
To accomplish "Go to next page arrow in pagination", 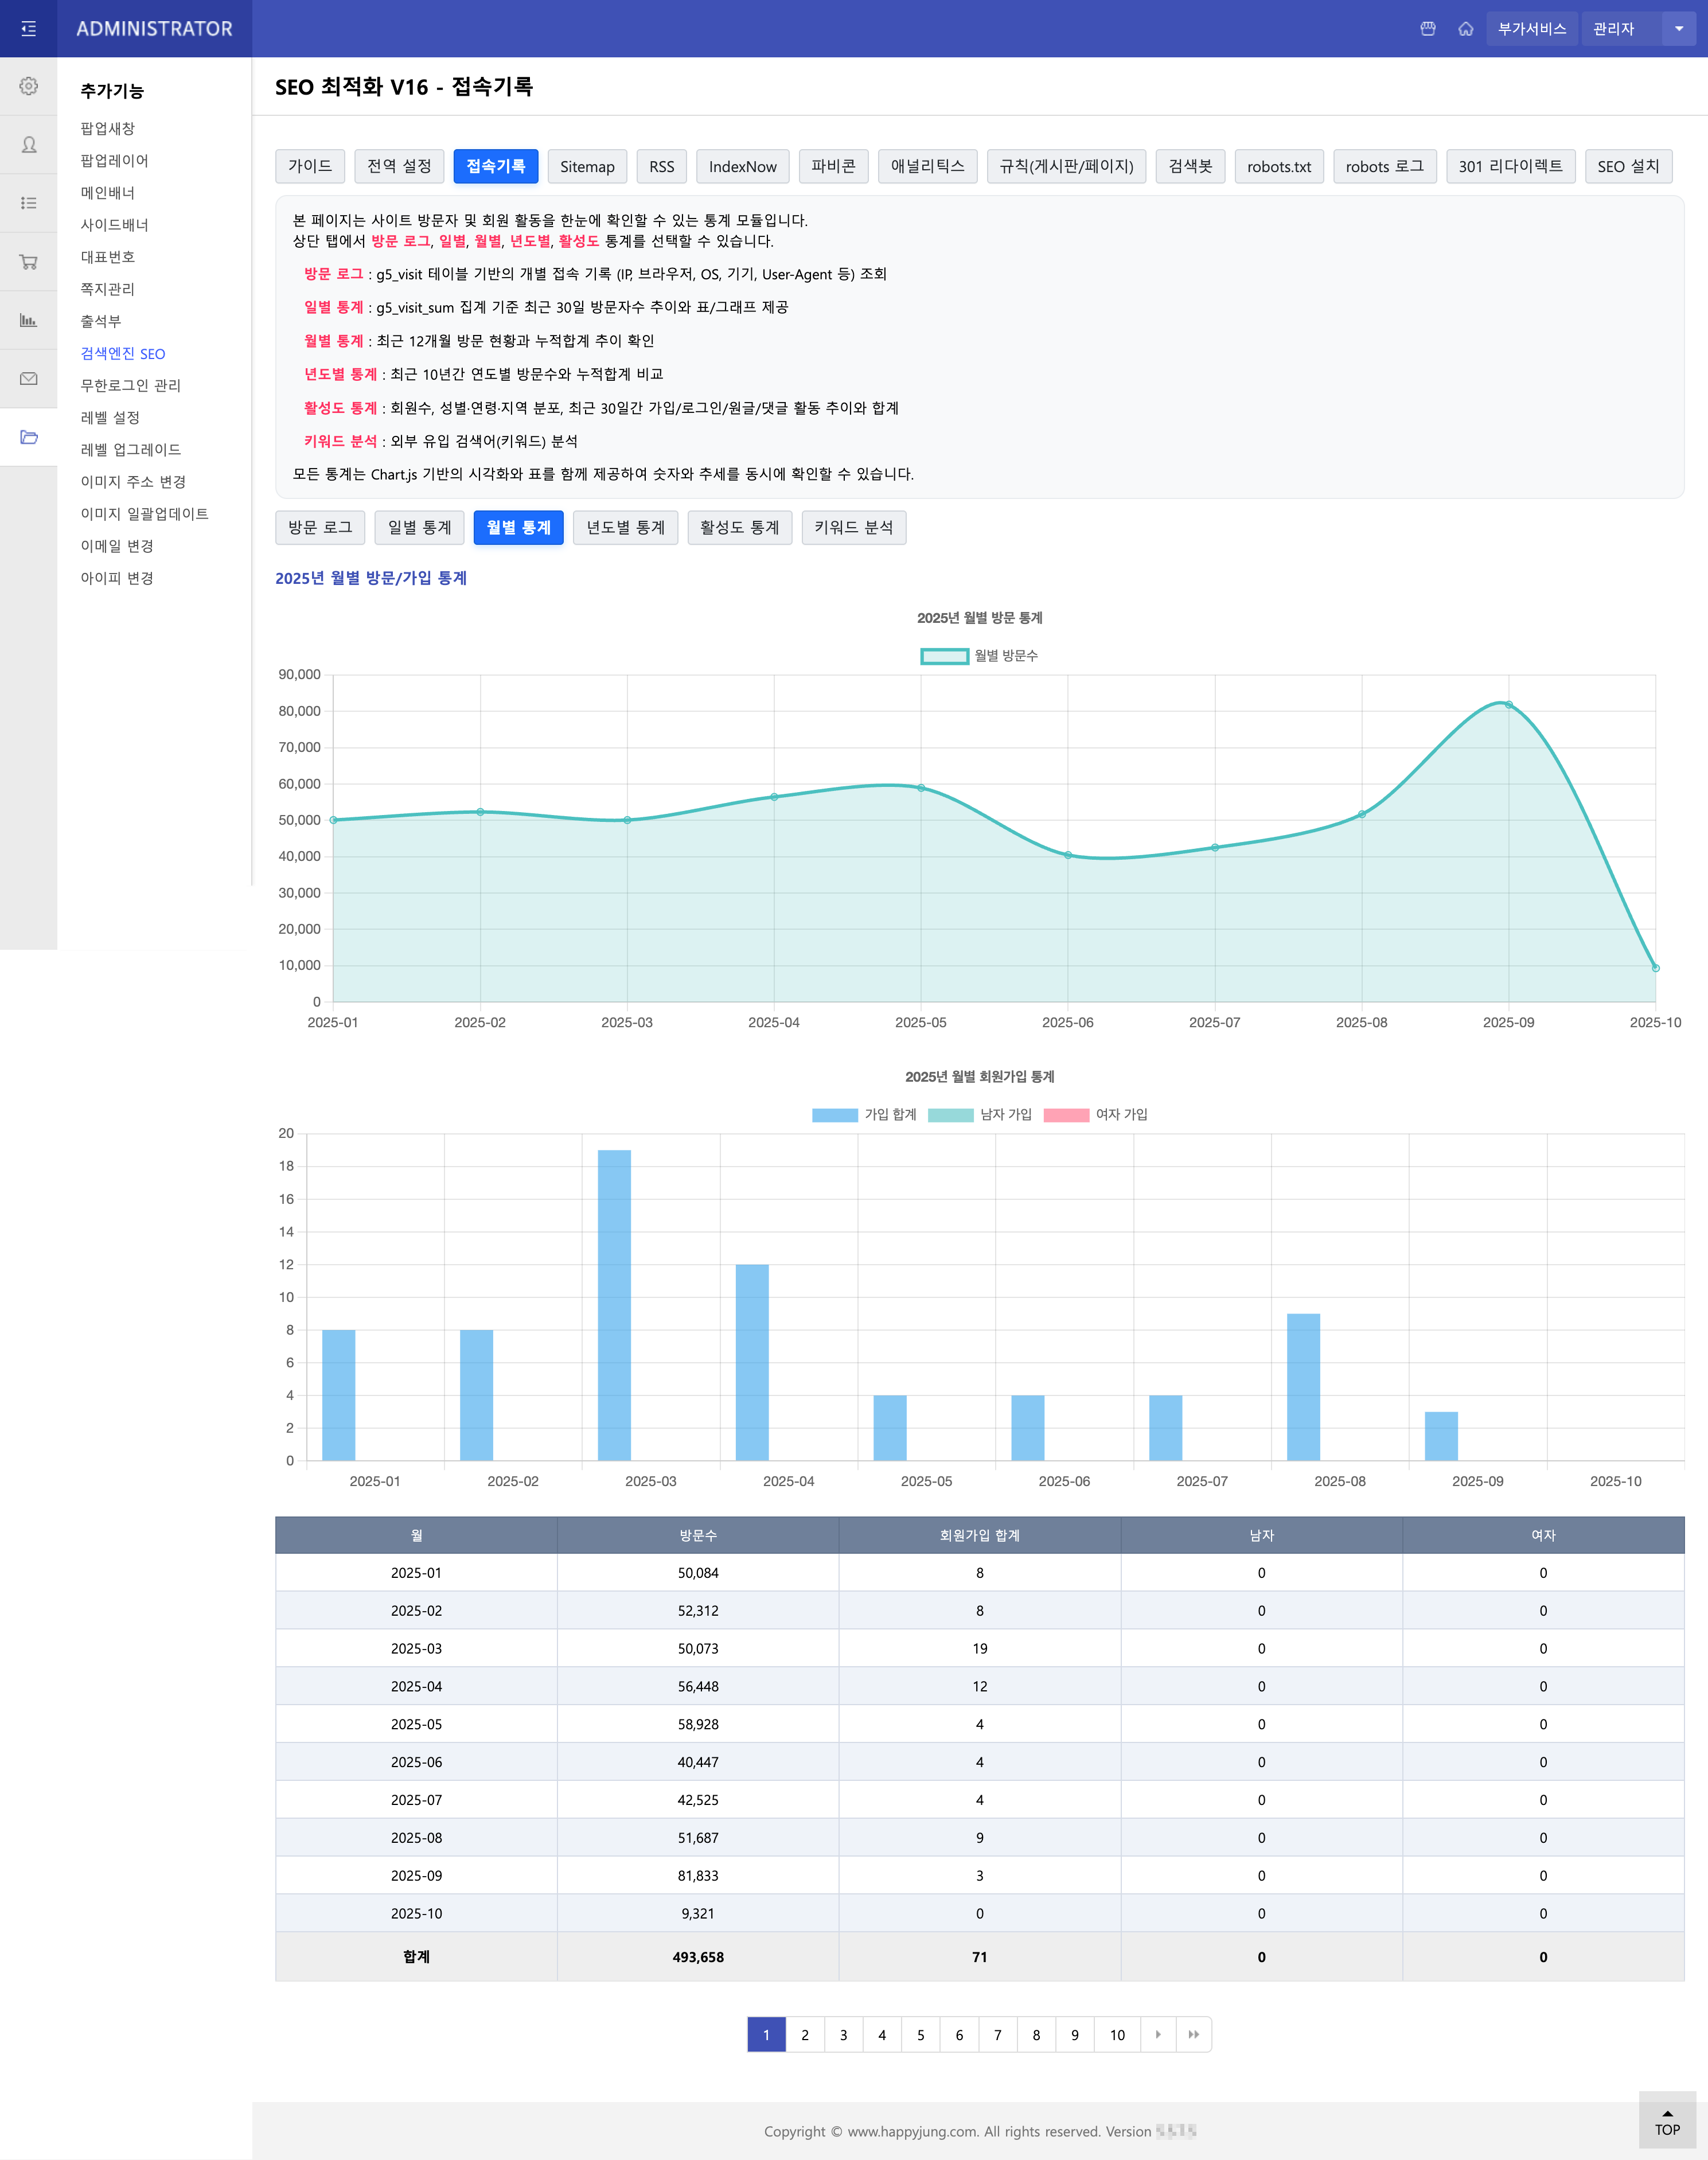I will tap(1158, 2034).
